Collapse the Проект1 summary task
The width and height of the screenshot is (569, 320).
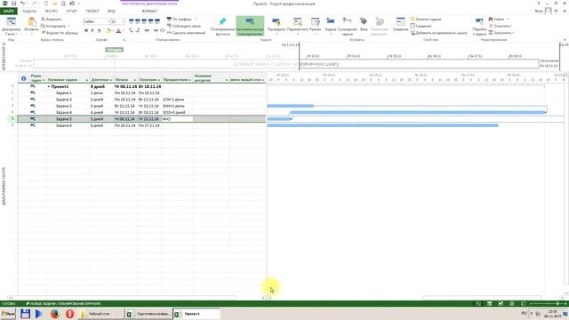click(x=49, y=87)
